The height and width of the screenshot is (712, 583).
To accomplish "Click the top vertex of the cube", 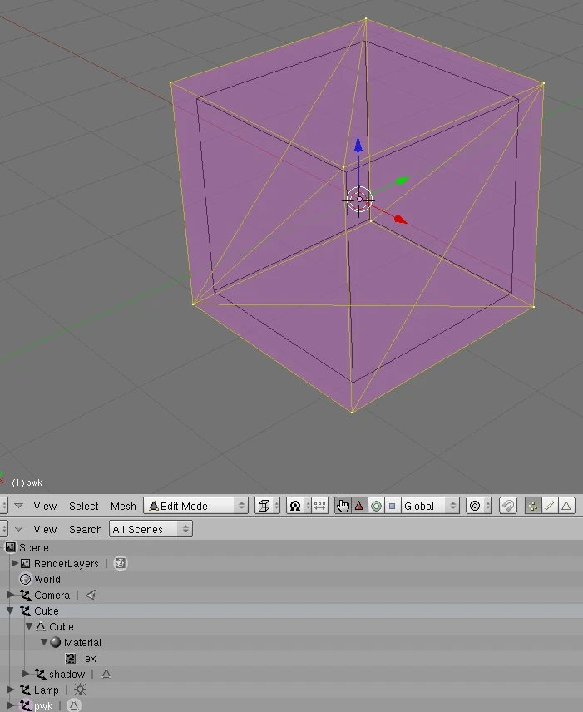I will point(365,19).
